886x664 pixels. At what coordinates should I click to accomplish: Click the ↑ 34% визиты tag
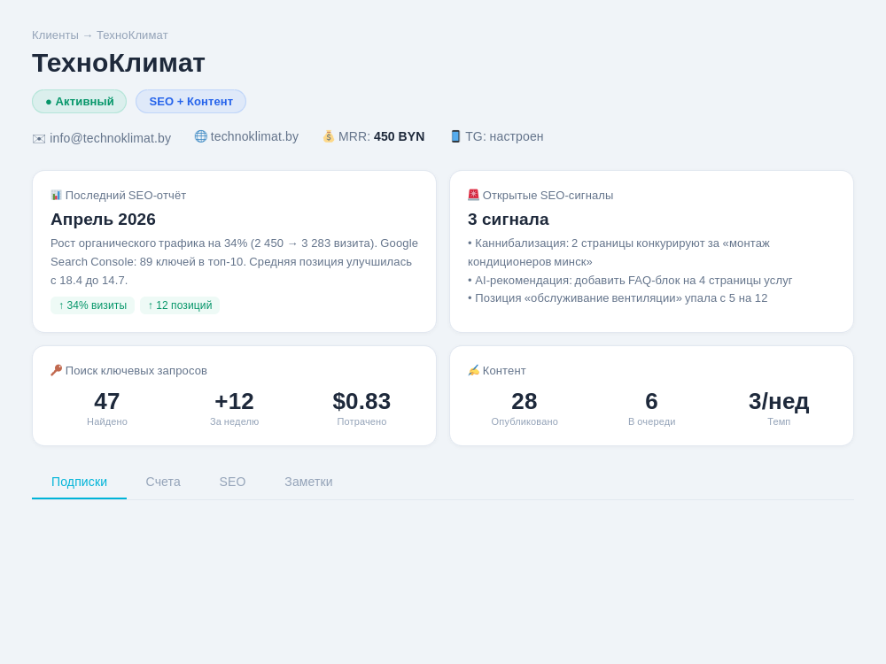point(93,305)
